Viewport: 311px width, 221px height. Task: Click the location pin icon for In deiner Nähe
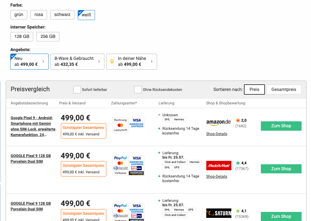coord(112,61)
